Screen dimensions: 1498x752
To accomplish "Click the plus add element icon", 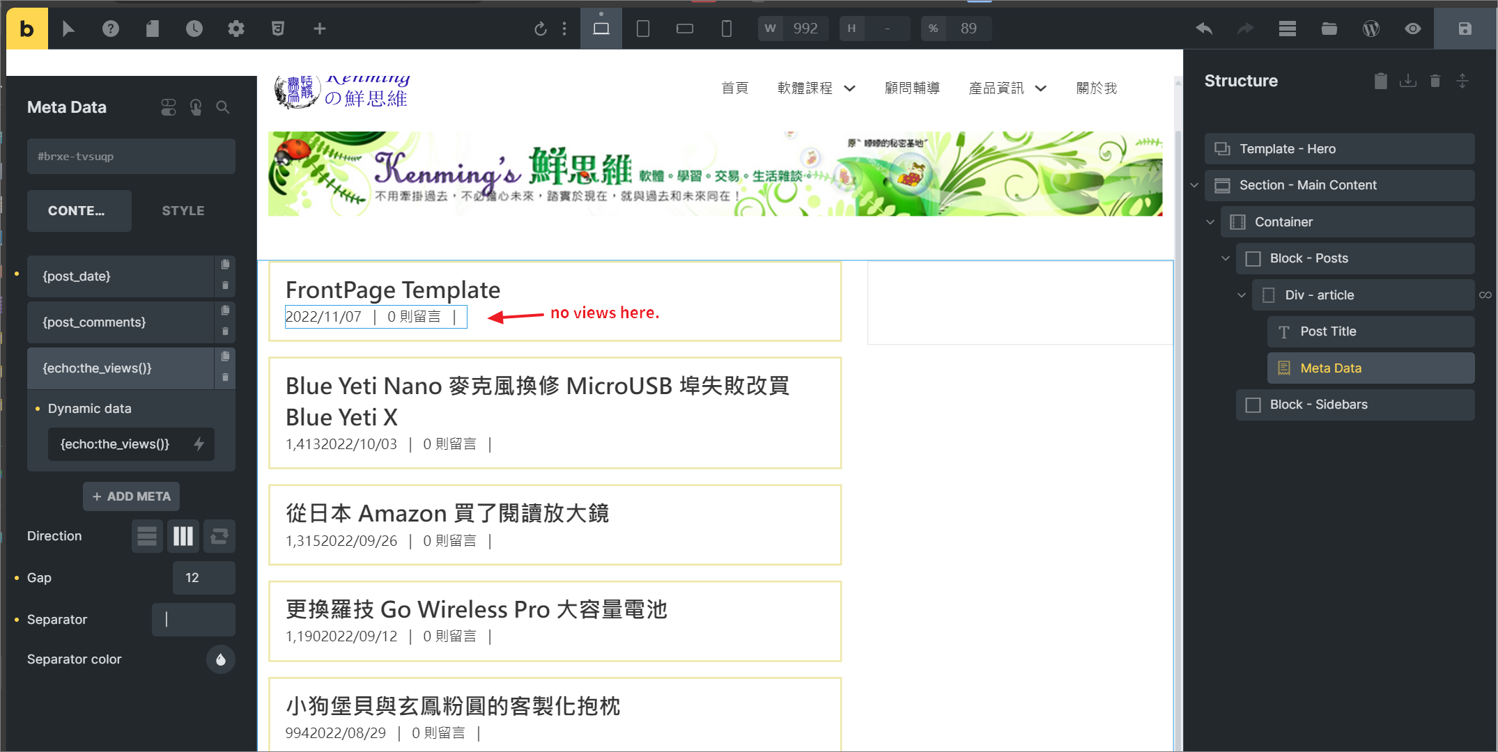I will click(320, 29).
